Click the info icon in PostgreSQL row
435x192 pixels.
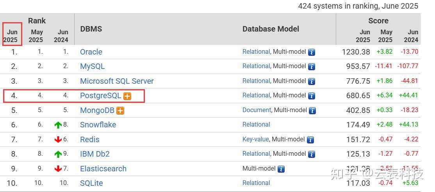[x=311, y=96]
